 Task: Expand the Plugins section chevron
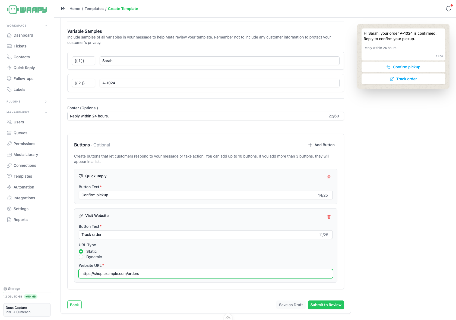point(46,102)
